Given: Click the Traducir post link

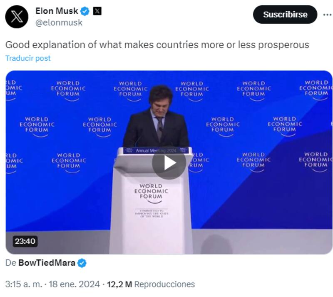Looking at the screenshot, I should click(x=28, y=58).
